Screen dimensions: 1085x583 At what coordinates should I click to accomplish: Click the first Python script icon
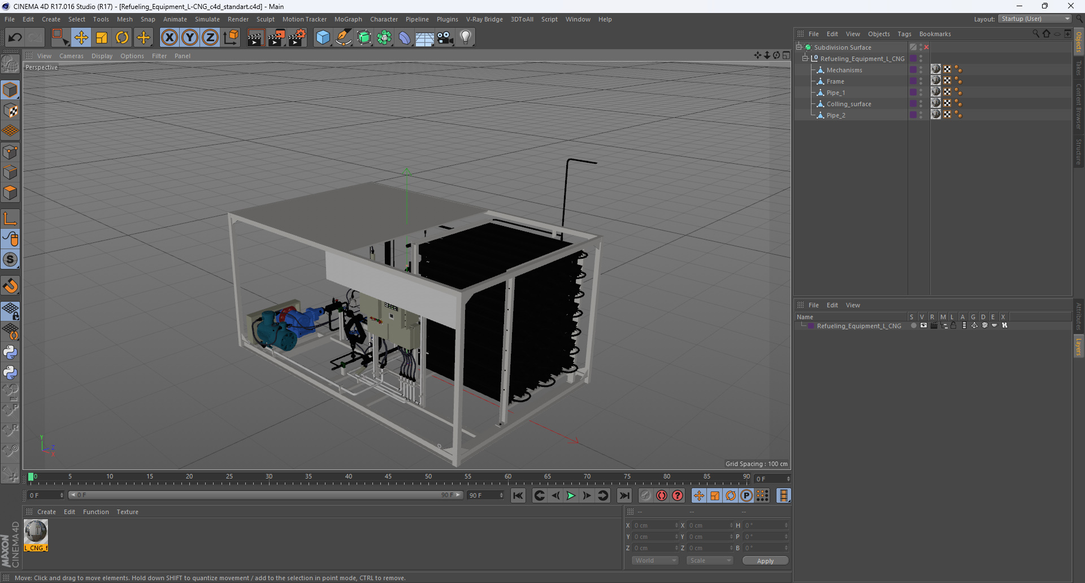point(10,353)
